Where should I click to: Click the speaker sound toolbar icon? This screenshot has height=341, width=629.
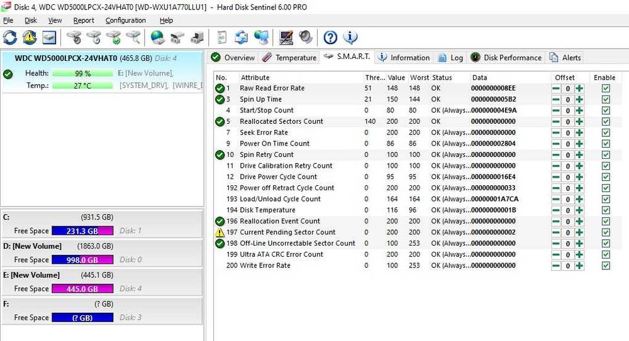(306, 38)
